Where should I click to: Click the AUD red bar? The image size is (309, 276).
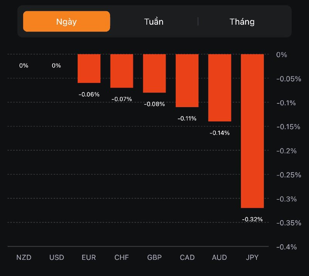220,88
